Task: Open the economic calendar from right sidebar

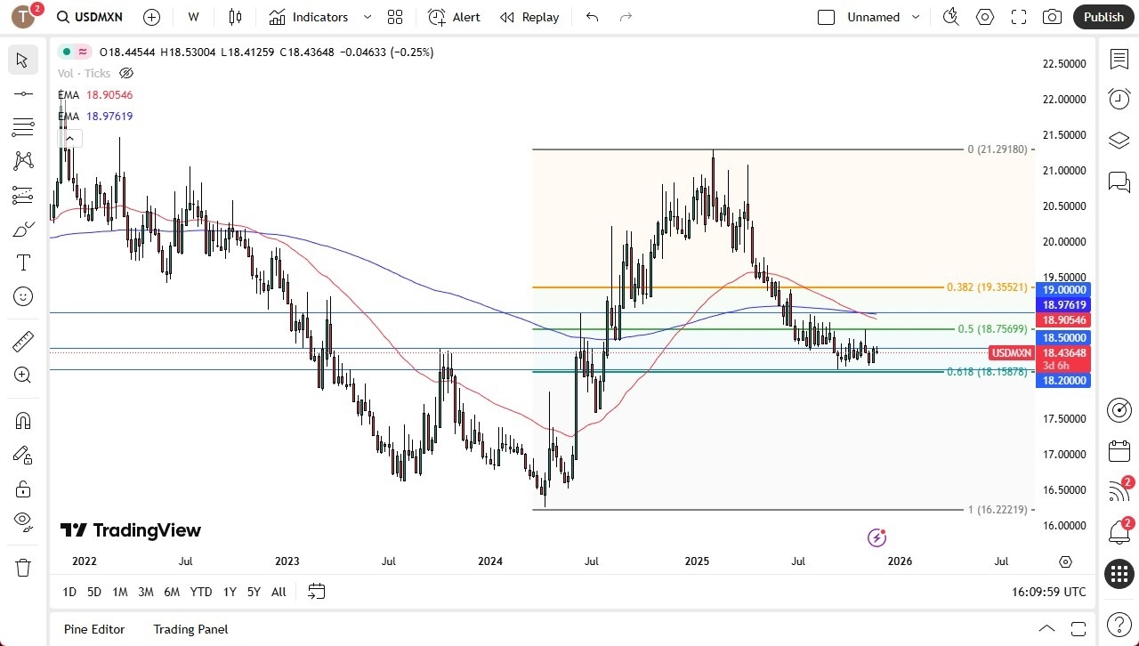Action: click(1119, 451)
